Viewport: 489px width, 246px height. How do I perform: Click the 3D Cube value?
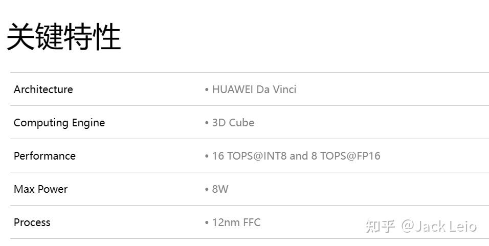coord(233,123)
